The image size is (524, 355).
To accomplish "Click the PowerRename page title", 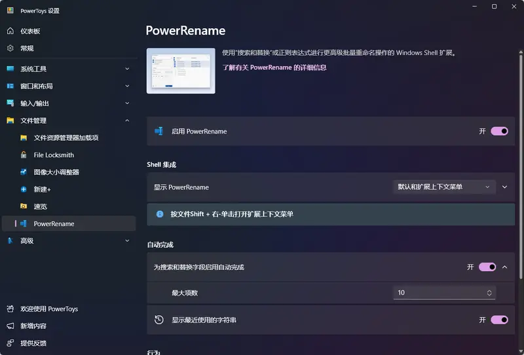I will pyautogui.click(x=185, y=30).
